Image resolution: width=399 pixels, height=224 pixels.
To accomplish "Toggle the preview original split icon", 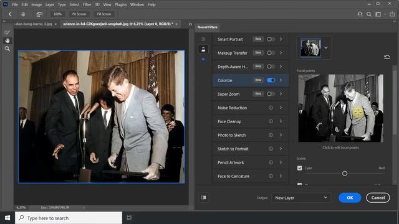I will [x=204, y=198].
